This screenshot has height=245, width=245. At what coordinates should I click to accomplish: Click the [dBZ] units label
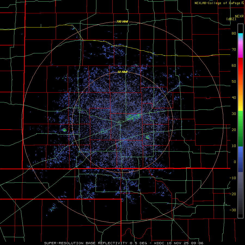point(231,19)
